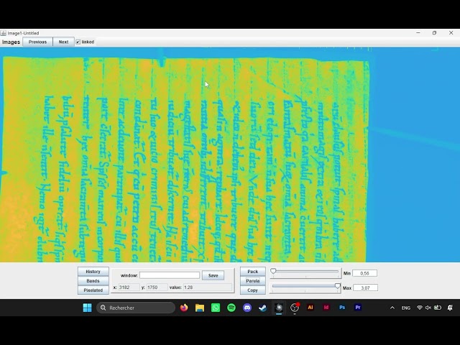The image size is (460, 345).
Task: Click the Rechercher taskbar search box
Action: 136,308
